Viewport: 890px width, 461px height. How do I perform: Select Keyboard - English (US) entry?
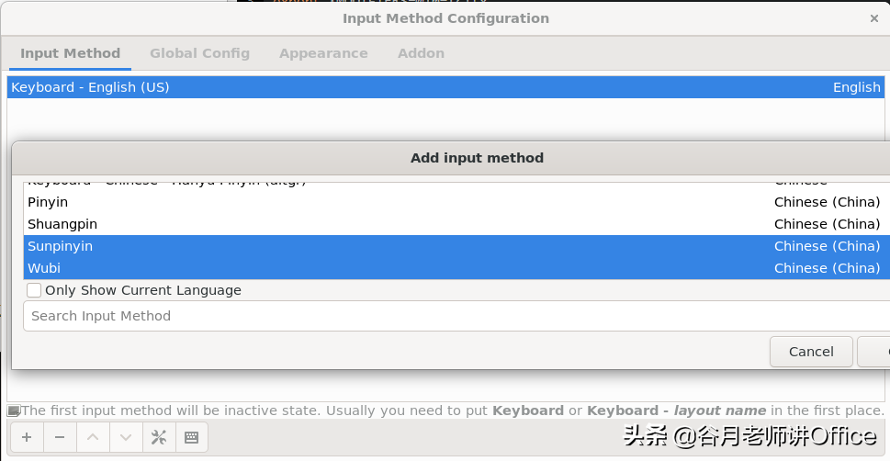click(445, 87)
